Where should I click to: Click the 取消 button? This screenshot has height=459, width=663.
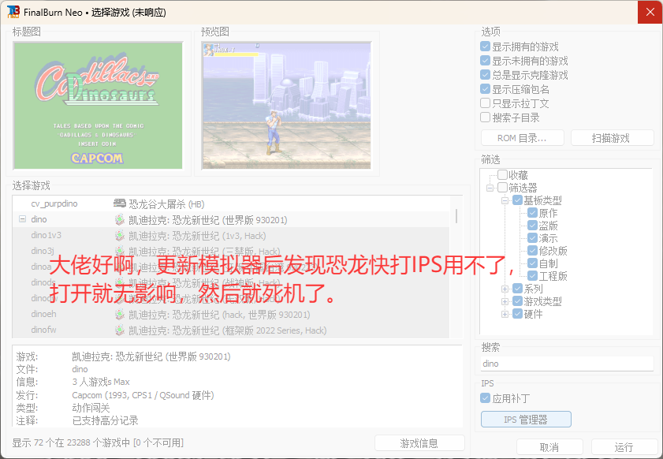pos(549,446)
